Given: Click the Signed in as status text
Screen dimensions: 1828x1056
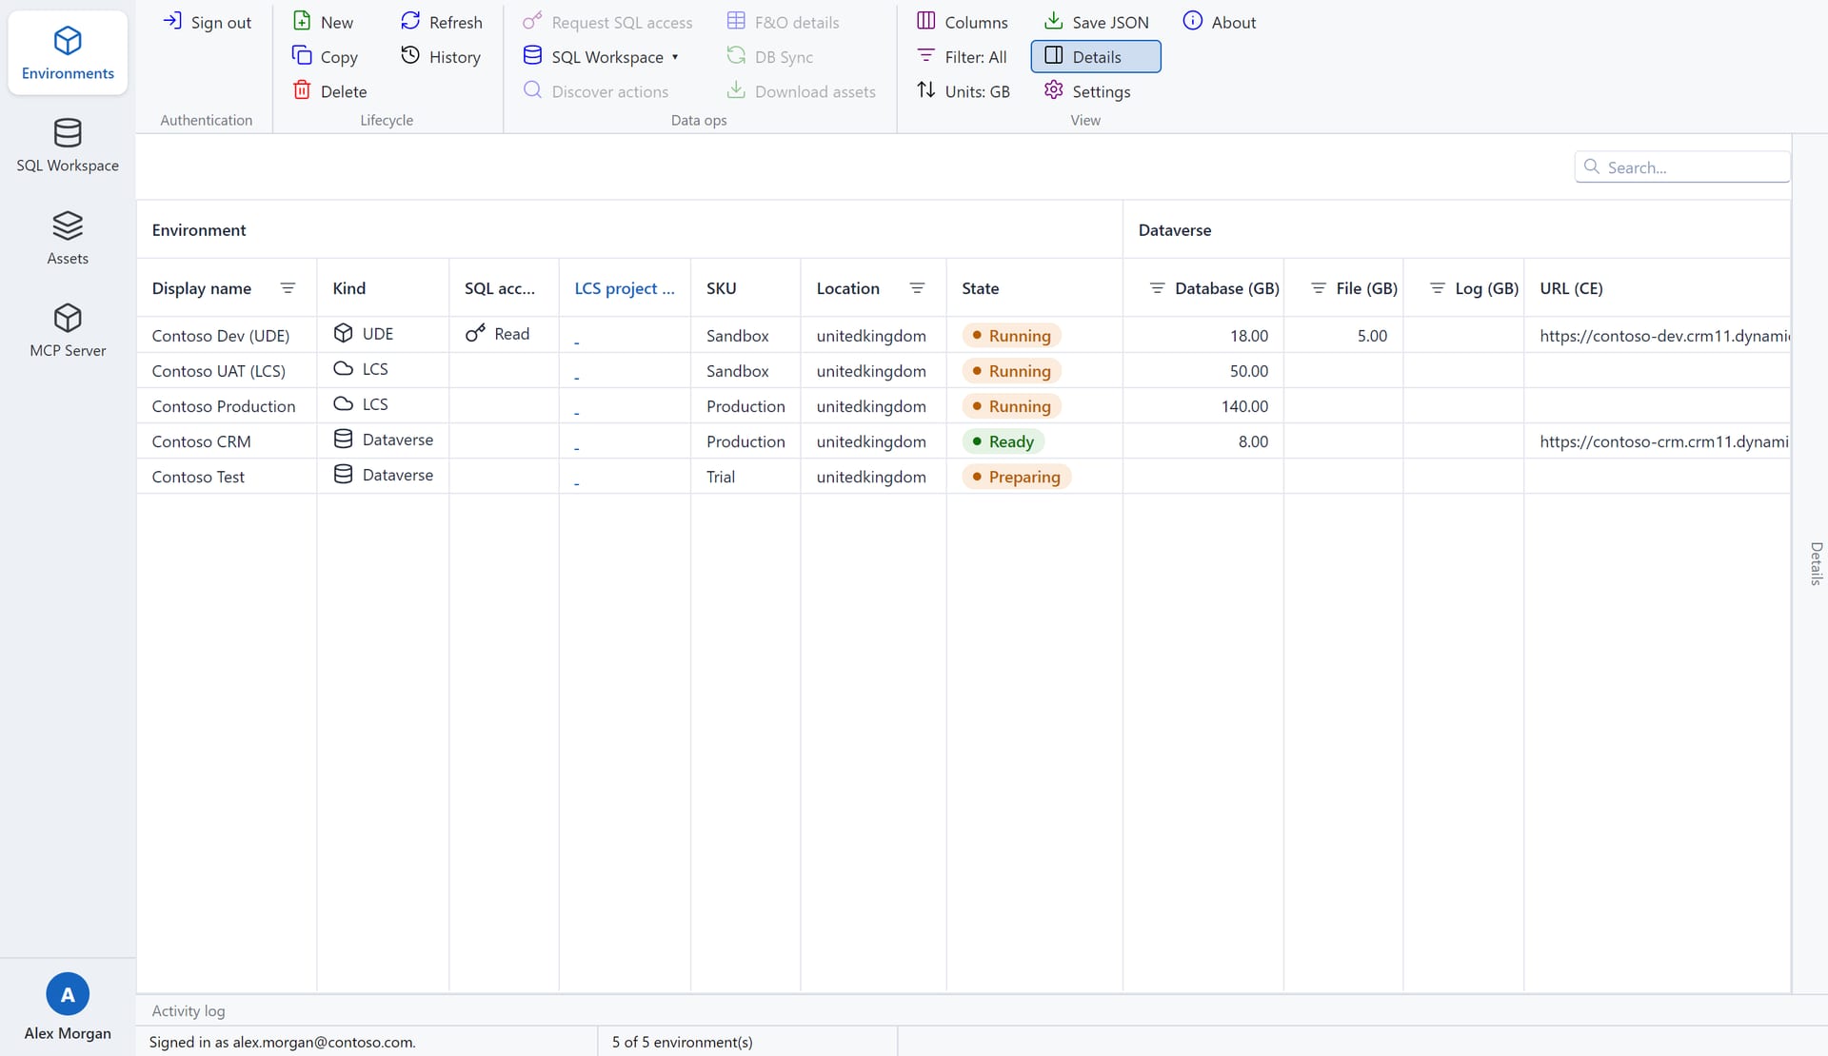Looking at the screenshot, I should [283, 1042].
